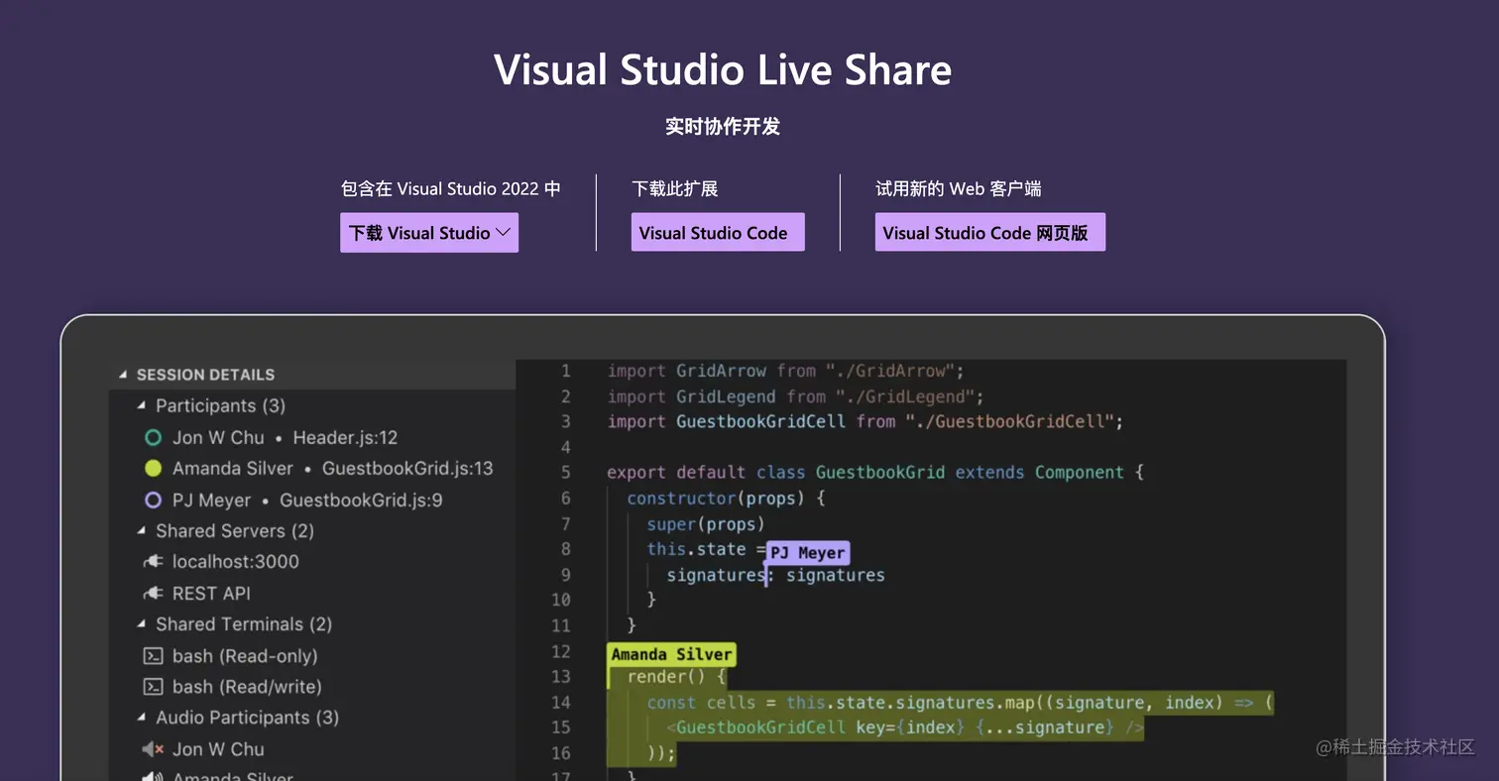
Task: Click the 试用新的 Web 客户端 label
Action: 959,188
